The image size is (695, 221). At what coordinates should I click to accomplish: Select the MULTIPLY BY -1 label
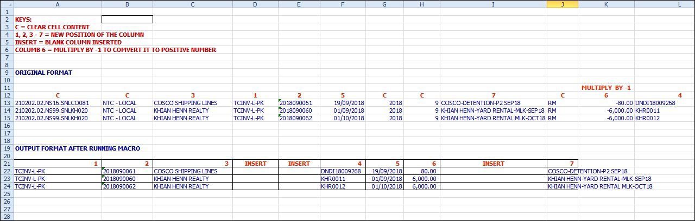[x=606, y=88]
